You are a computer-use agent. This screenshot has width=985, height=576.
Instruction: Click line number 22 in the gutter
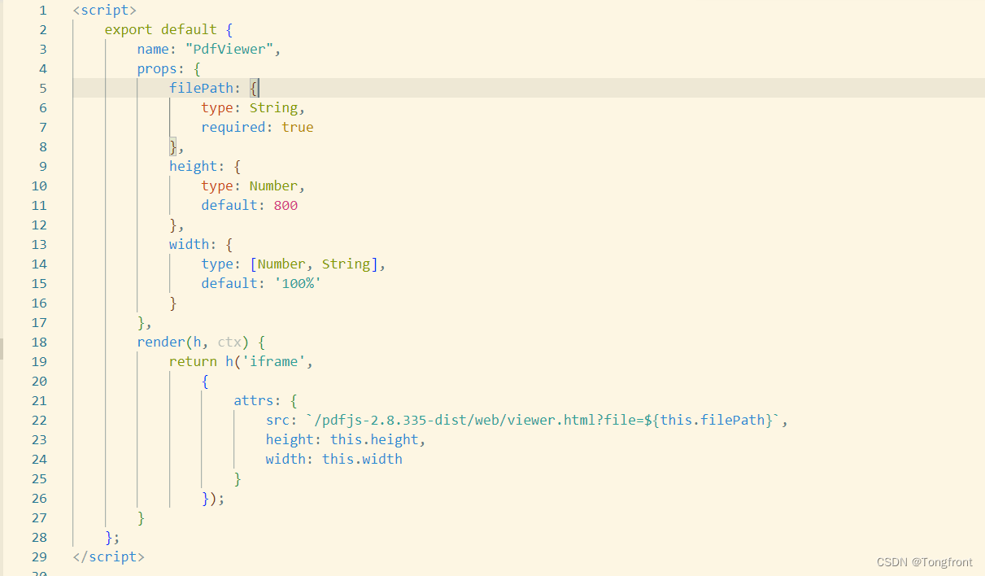click(x=39, y=421)
